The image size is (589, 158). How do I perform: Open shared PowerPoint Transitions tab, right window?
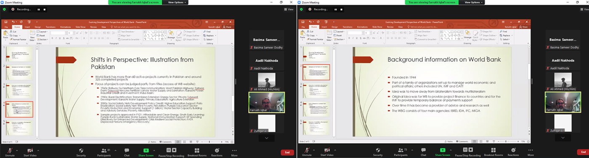pyautogui.click(x=348, y=27)
